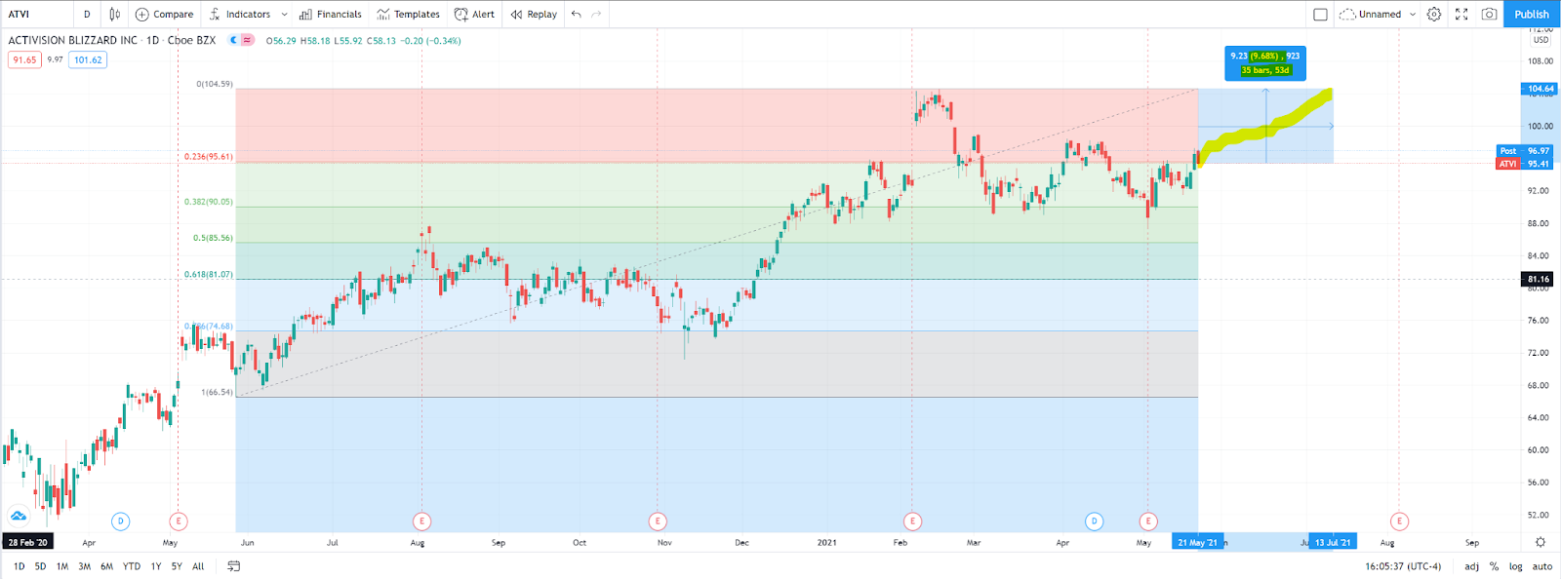Select the 6M time range tab
The height and width of the screenshot is (579, 1561).
coord(106,566)
